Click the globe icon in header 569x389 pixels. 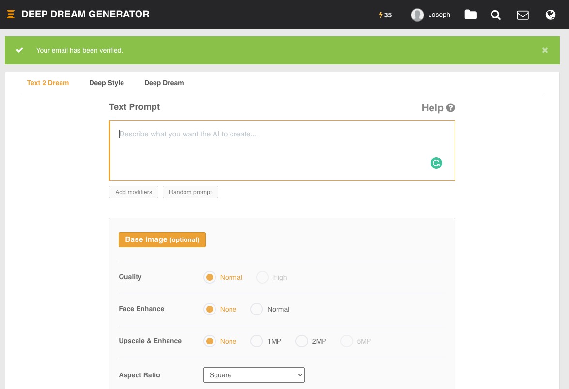[x=551, y=15]
